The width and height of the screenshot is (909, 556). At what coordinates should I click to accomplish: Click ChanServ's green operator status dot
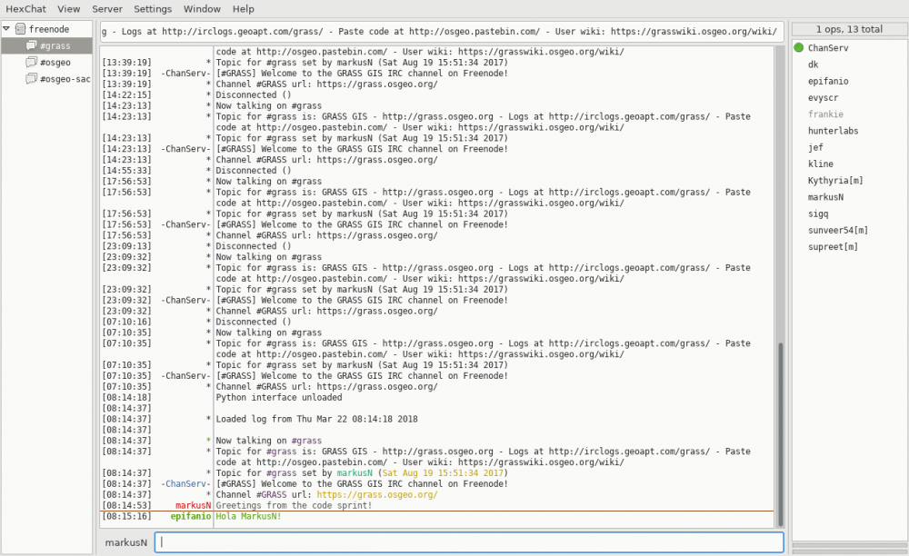coord(799,48)
